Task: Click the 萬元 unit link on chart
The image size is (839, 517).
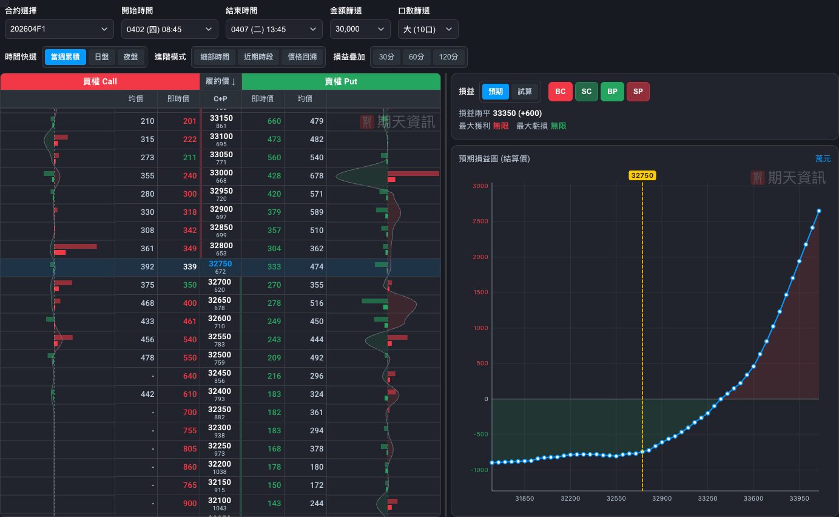Action: click(x=823, y=158)
